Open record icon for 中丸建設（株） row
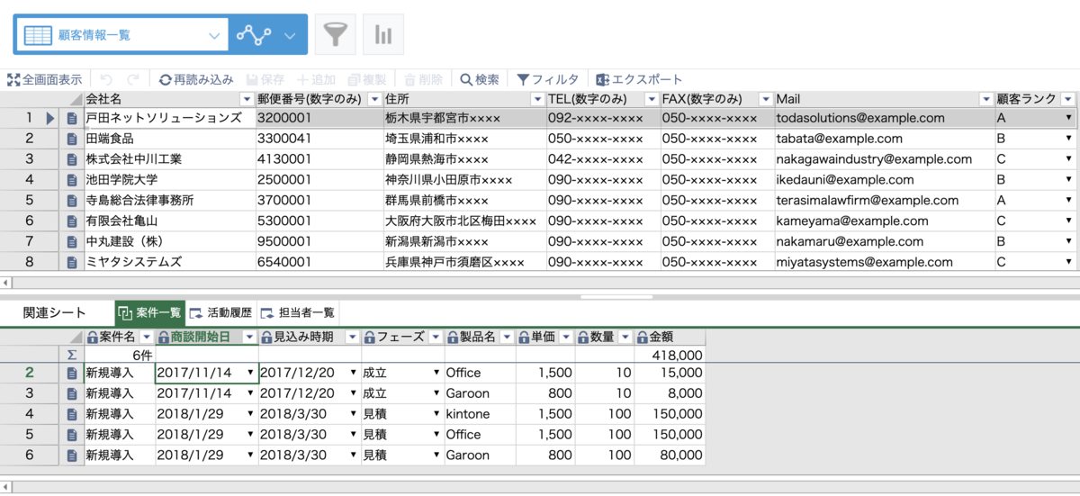The width and height of the screenshot is (1080, 496). (72, 241)
